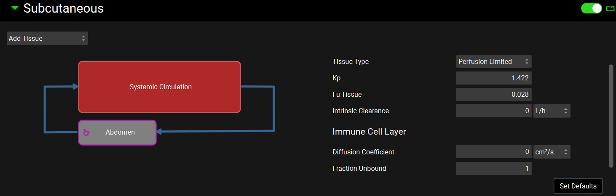This screenshot has height=196, width=616.
Task: Change the Intrinsic Clearance L/h unit
Action: (x=552, y=111)
